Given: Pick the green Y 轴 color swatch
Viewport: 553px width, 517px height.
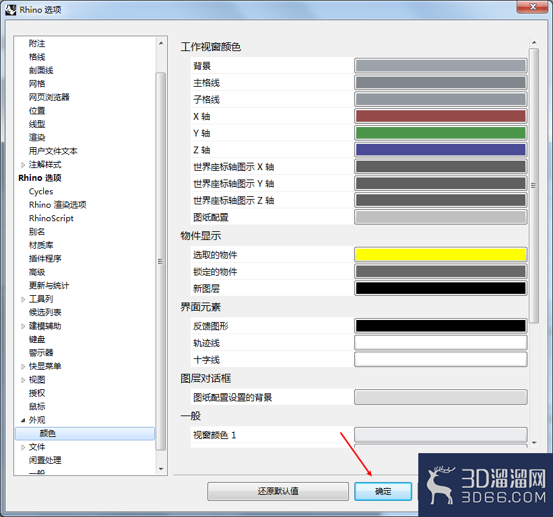Looking at the screenshot, I should click(x=441, y=133).
